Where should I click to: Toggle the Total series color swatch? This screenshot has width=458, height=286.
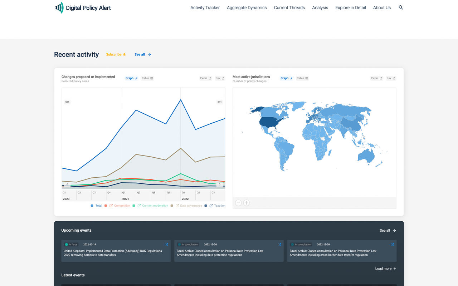[92, 206]
